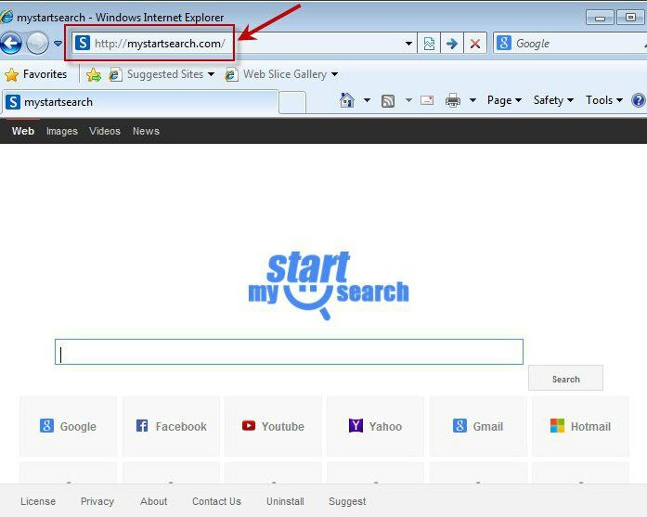647x517 pixels.
Task: Open the Yahoo shortcut tile
Action: (x=375, y=426)
